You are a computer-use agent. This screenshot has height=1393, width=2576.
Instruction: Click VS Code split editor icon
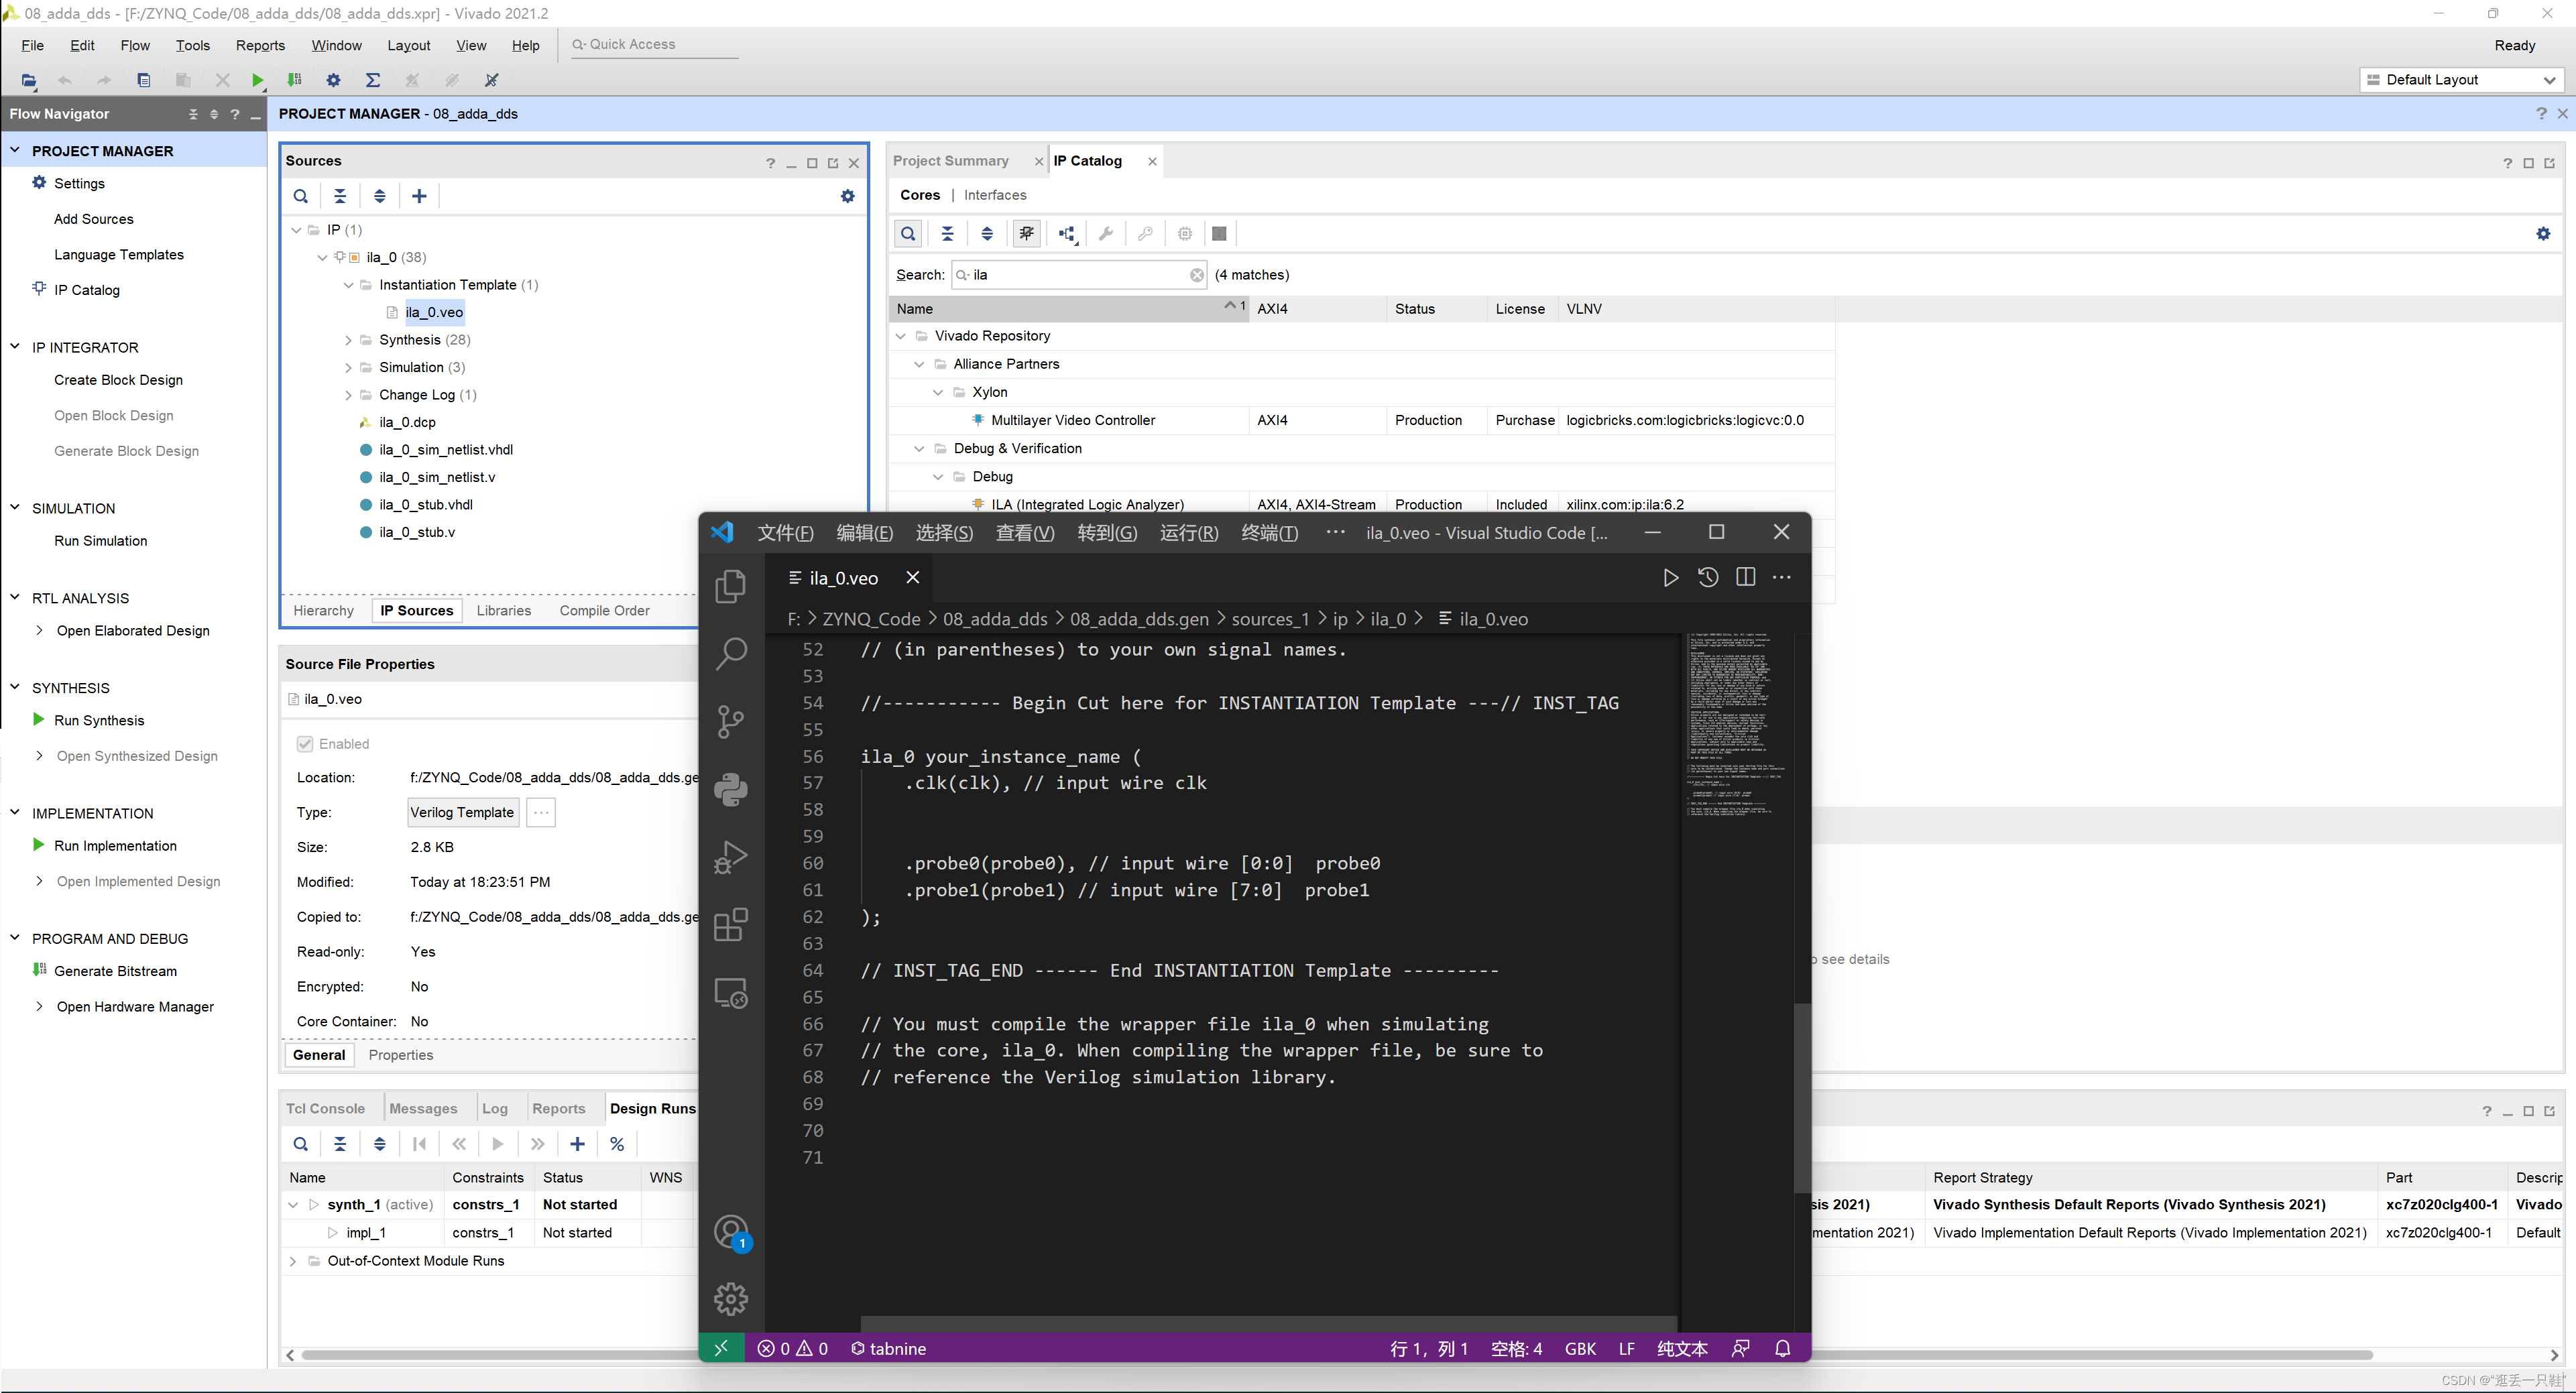(x=1746, y=577)
